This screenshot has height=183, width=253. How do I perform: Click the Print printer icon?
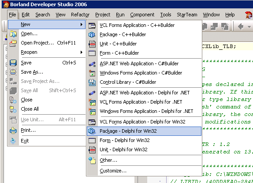[x=13, y=131]
